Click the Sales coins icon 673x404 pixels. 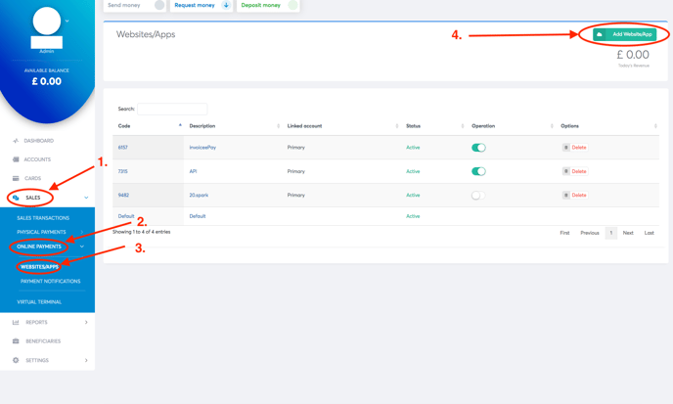[x=16, y=198]
